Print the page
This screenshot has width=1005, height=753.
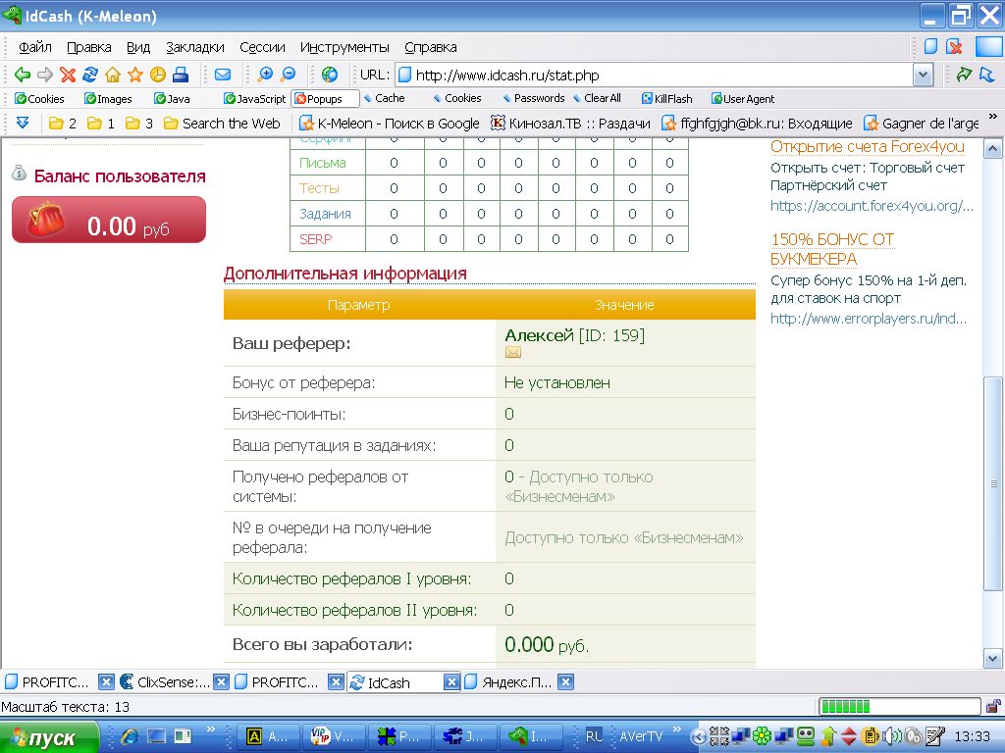pos(181,75)
